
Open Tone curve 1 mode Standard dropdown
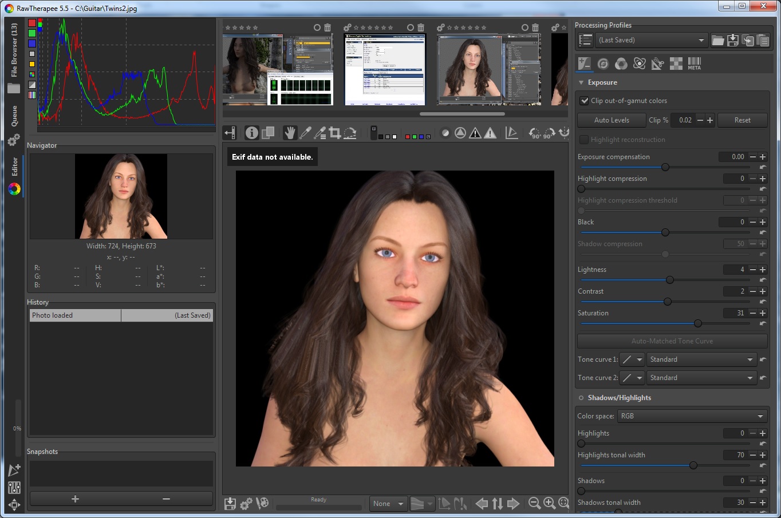701,359
